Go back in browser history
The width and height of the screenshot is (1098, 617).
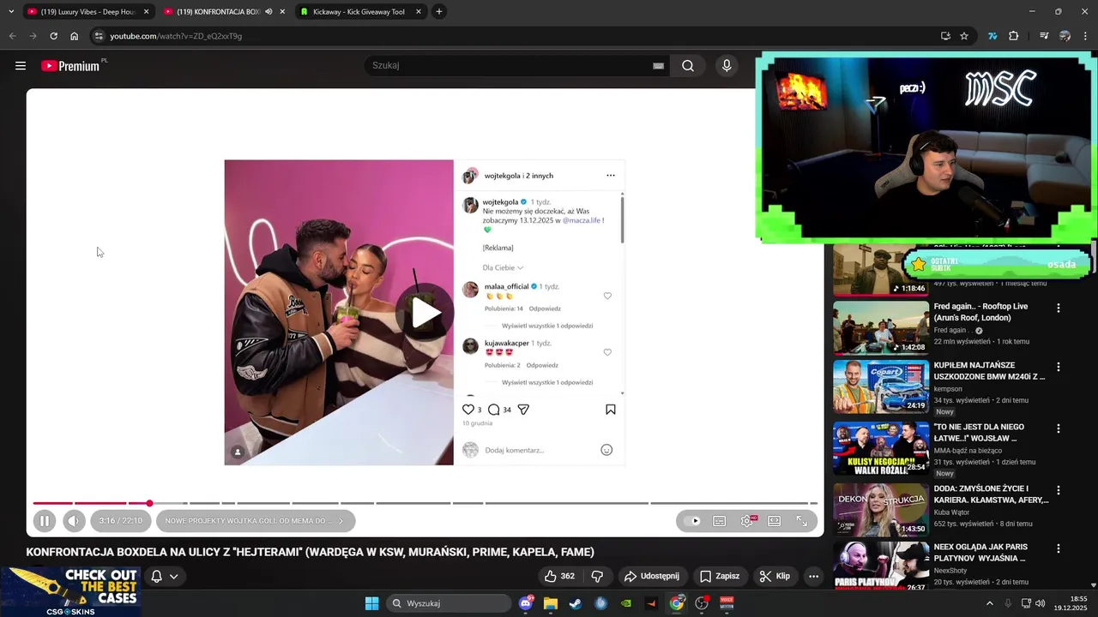(x=12, y=36)
